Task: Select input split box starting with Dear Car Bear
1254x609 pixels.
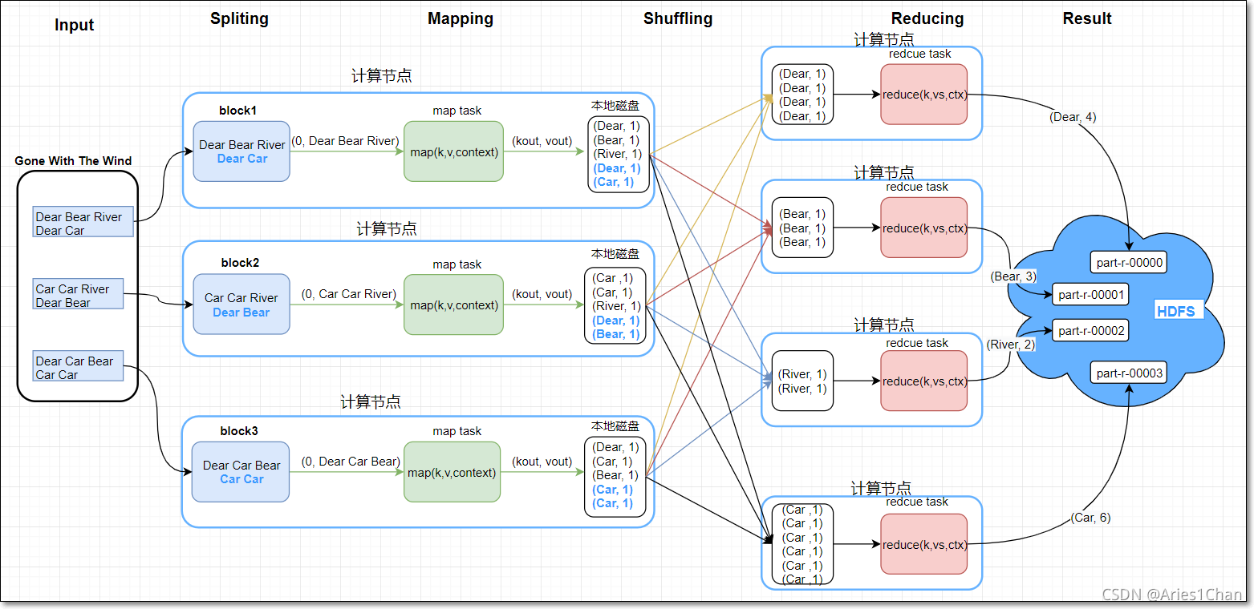Action: pyautogui.click(x=79, y=366)
